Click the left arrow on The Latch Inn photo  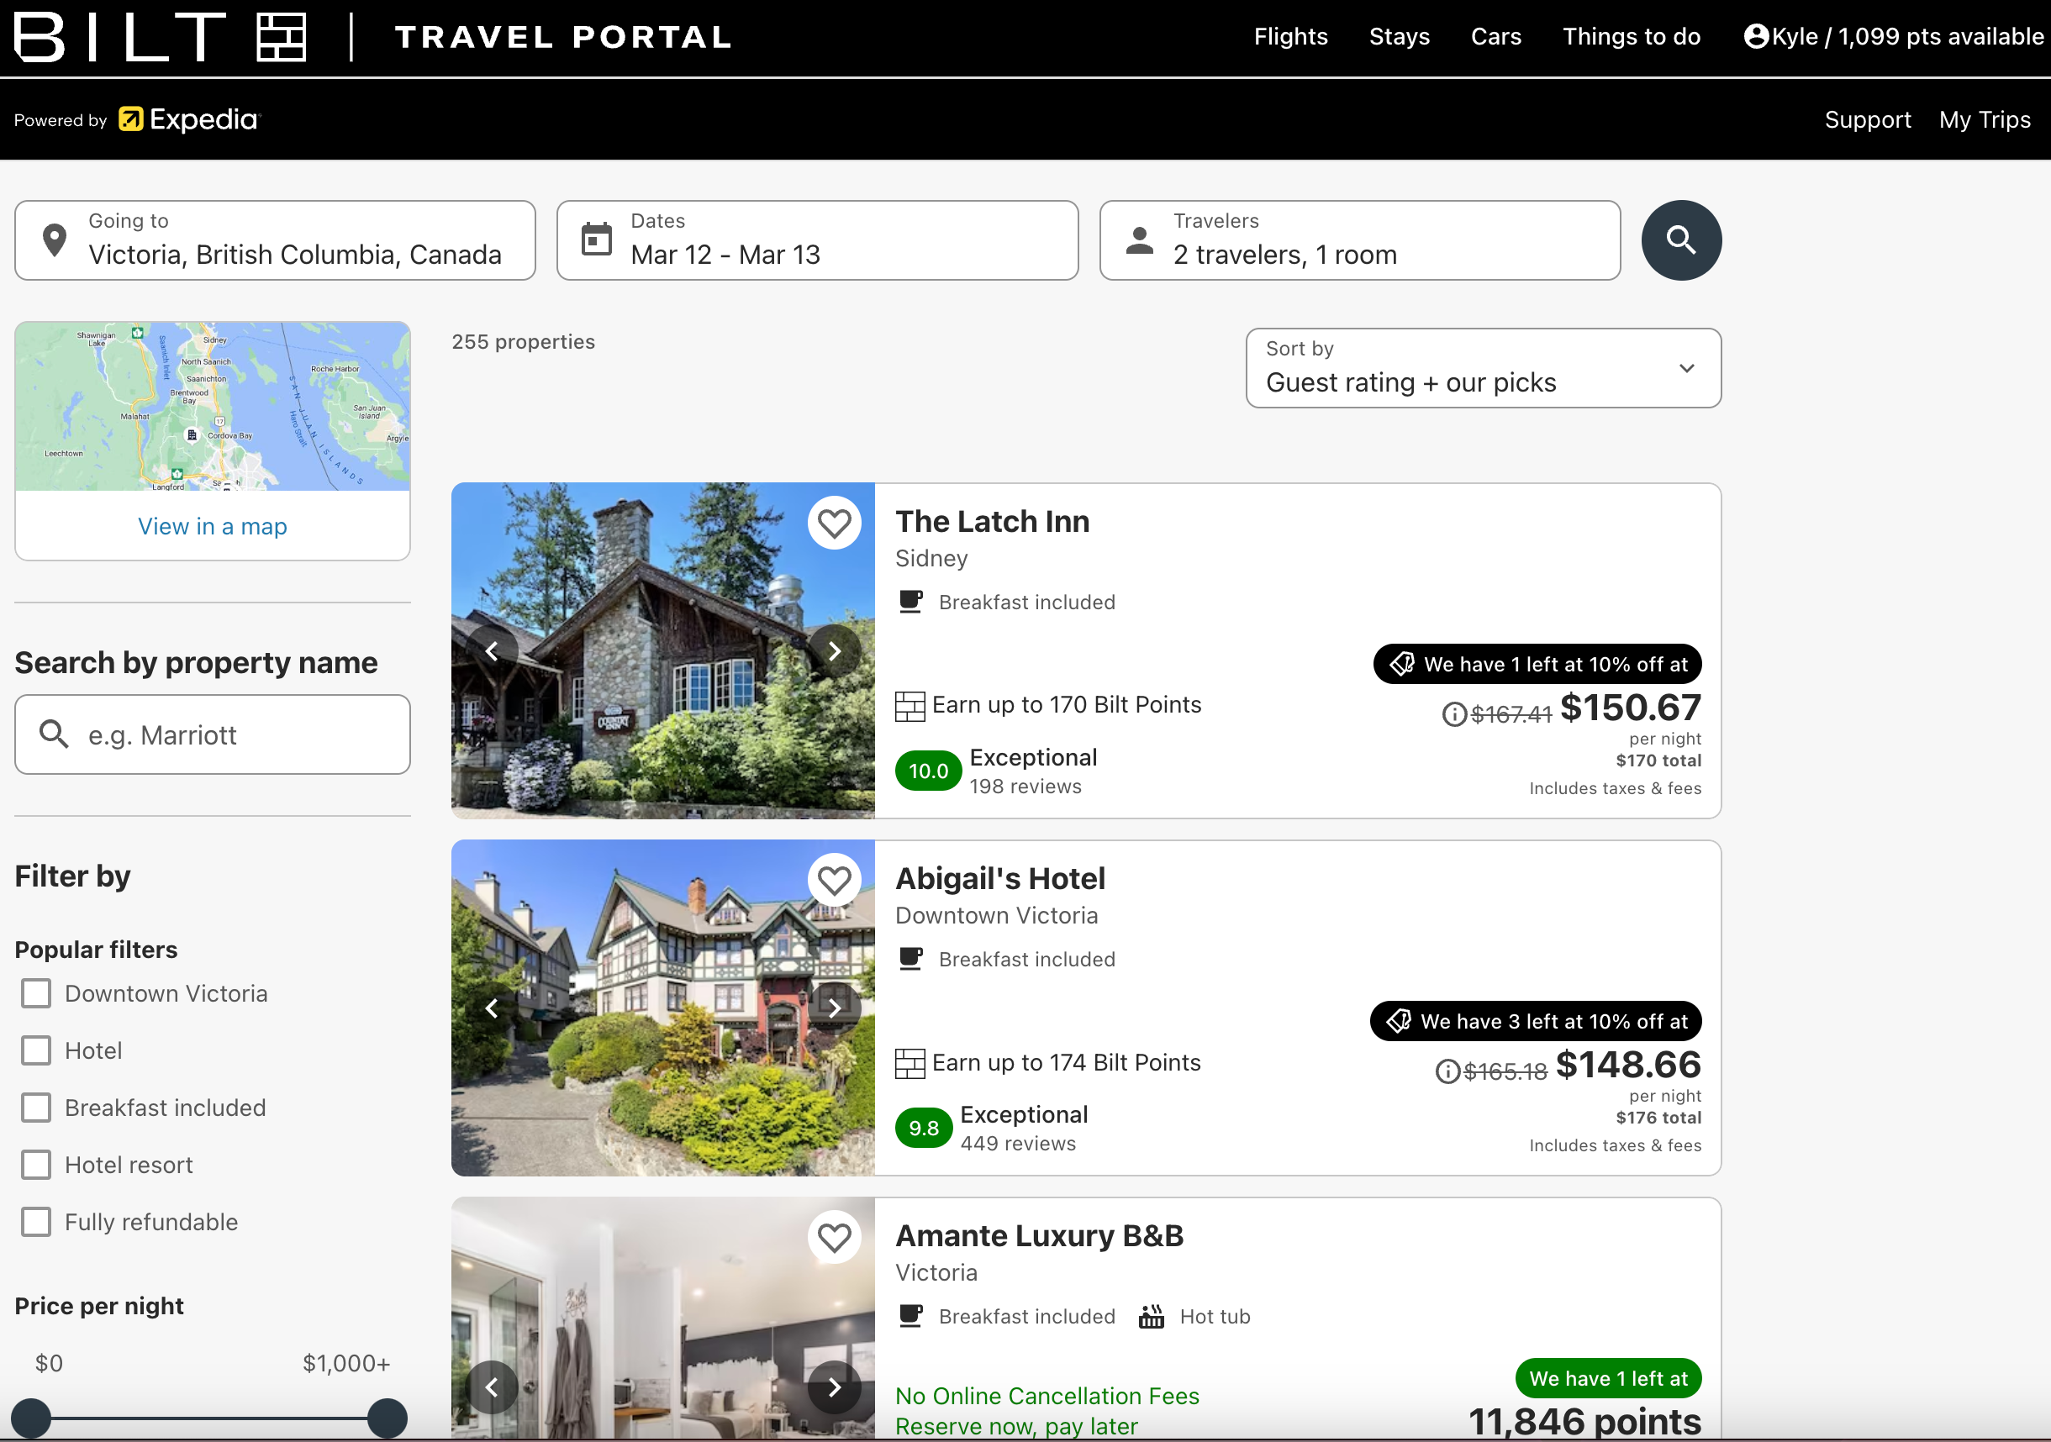click(x=493, y=650)
